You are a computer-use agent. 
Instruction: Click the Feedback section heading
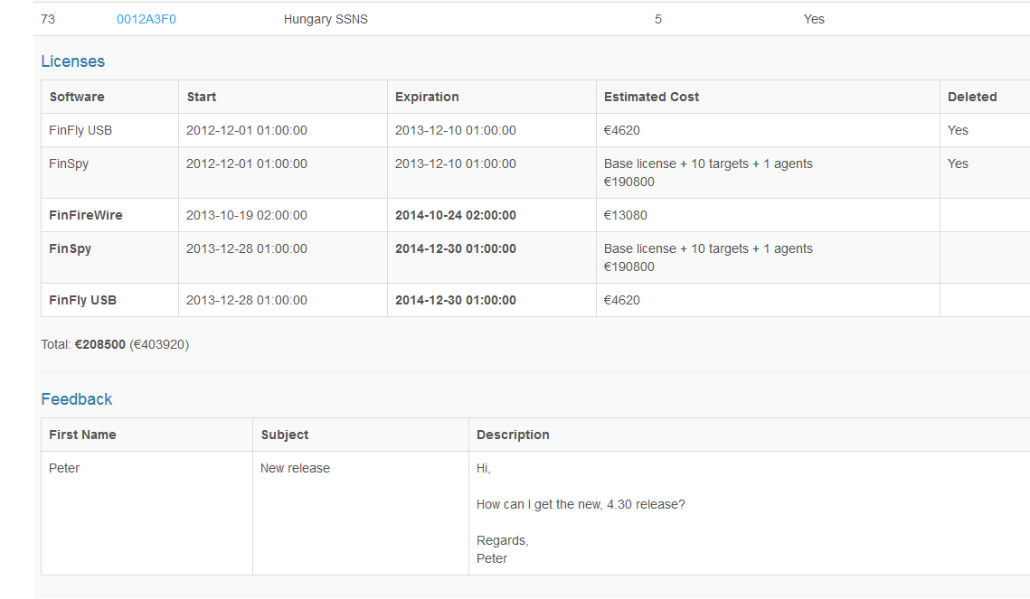[x=76, y=399]
